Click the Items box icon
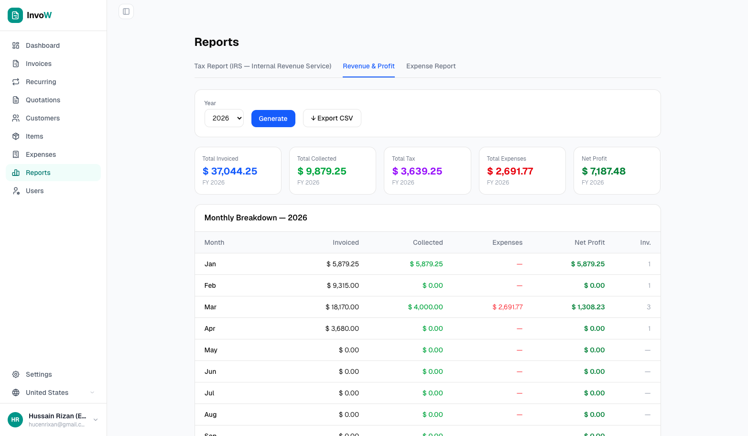The height and width of the screenshot is (436, 748). point(16,136)
